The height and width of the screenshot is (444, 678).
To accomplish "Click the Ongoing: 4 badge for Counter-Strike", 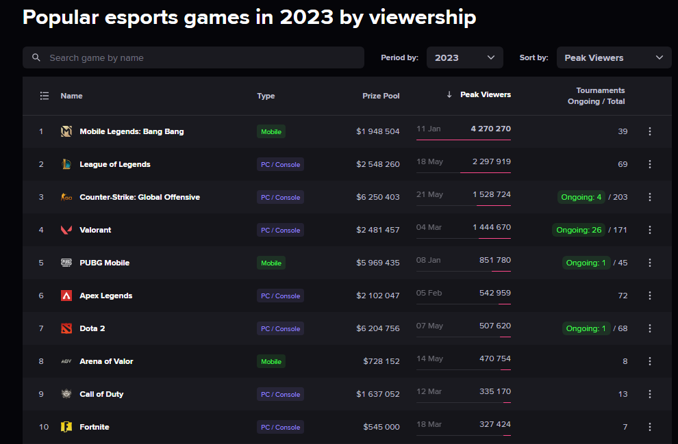I will (581, 197).
